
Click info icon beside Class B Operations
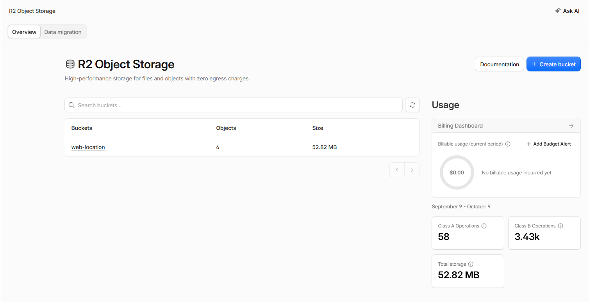pyautogui.click(x=560, y=226)
